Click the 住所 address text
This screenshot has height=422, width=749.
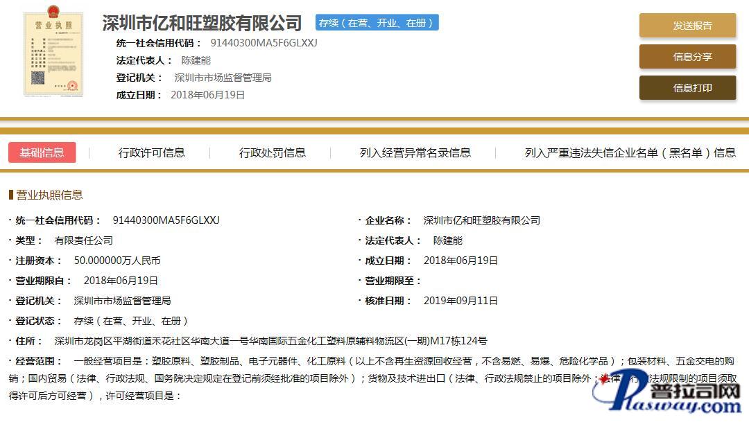(x=270, y=341)
